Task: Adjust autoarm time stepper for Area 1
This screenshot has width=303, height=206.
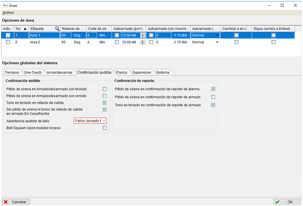Action: [x=142, y=35]
